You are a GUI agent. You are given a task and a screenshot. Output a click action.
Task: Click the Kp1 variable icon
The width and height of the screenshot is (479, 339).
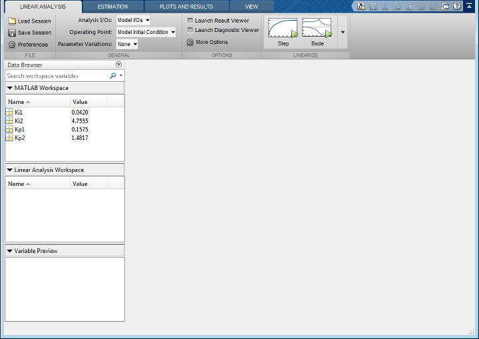click(x=9, y=129)
